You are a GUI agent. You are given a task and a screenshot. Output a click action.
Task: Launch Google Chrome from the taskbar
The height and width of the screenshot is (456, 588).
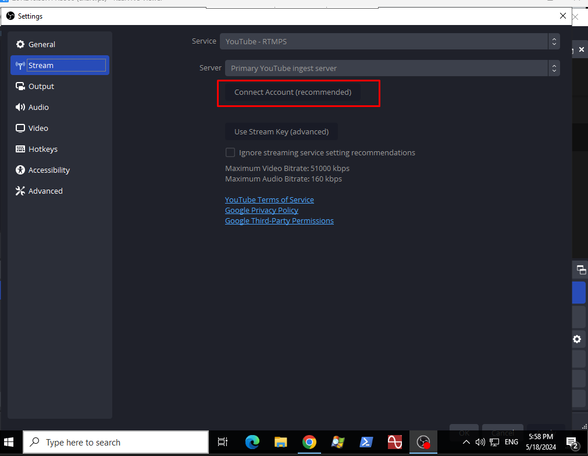pyautogui.click(x=309, y=443)
